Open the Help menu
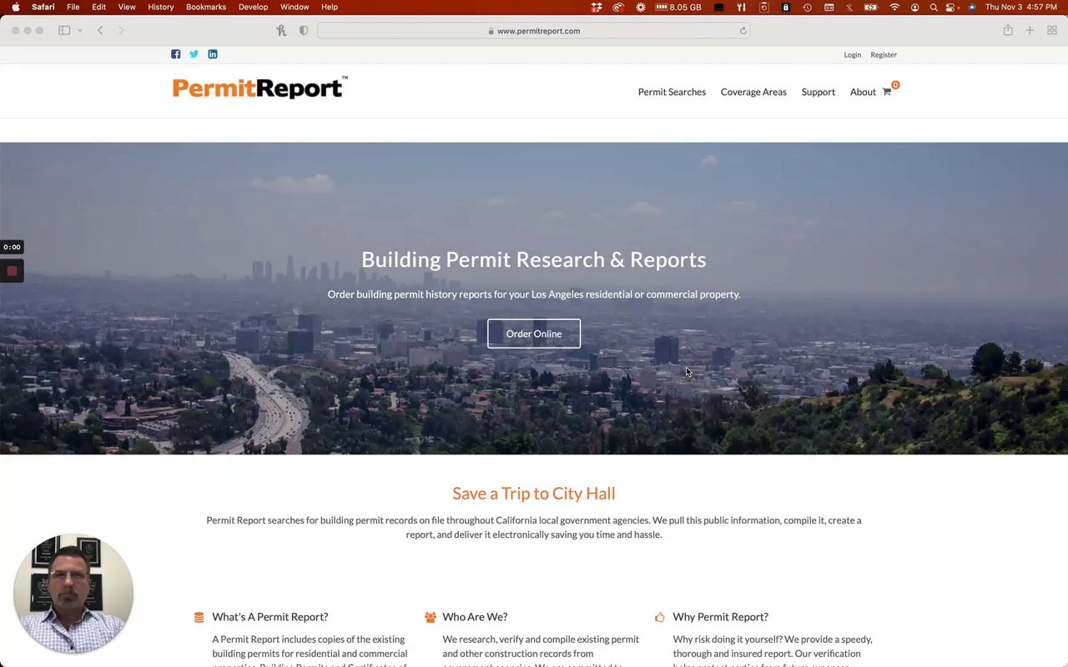Image resolution: width=1068 pixels, height=667 pixels. coord(330,7)
